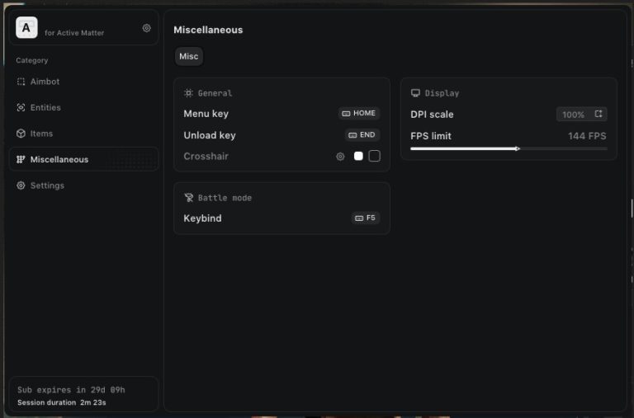Open the Crosshair settings gear
The height and width of the screenshot is (418, 634).
340,157
